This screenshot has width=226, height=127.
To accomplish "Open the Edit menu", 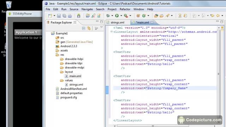I will pos(56,9).
